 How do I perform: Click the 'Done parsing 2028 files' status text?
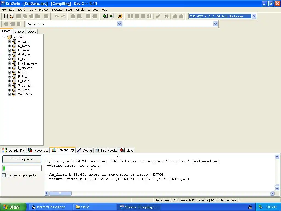point(198,200)
